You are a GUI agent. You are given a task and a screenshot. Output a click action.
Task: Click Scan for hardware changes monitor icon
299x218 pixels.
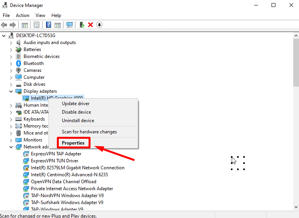click(x=70, y=25)
